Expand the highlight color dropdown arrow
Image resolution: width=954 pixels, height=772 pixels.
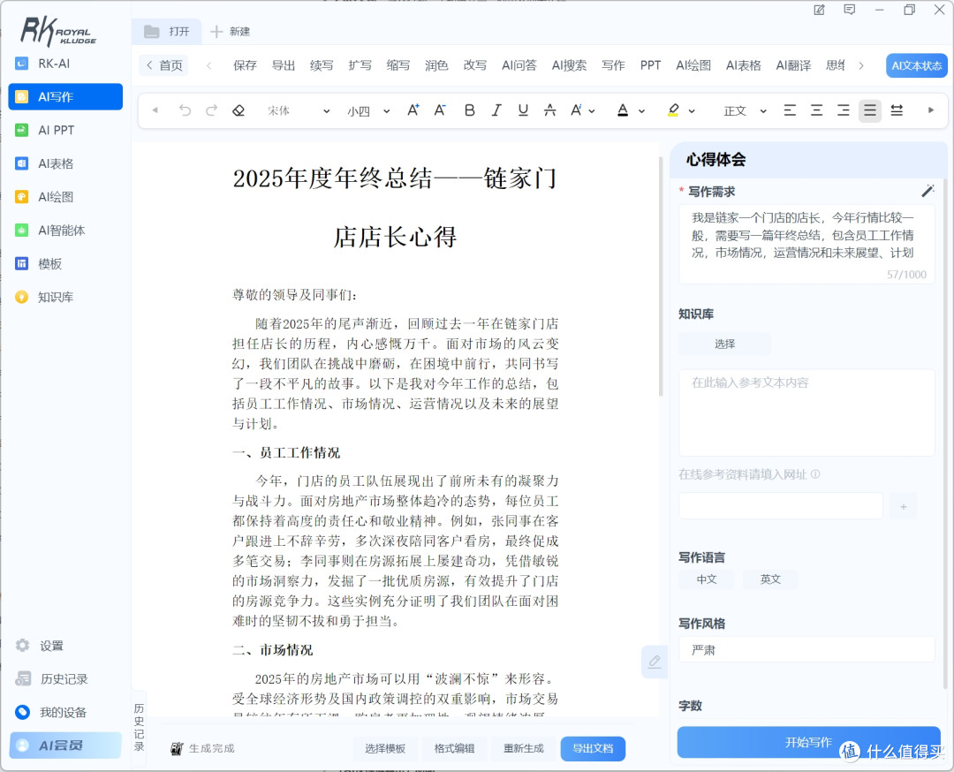[x=692, y=110]
